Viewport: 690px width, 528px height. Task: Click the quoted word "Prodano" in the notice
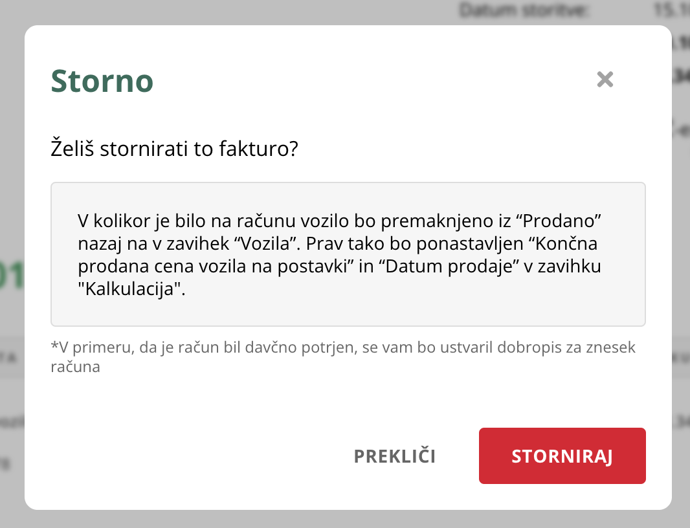(561, 221)
